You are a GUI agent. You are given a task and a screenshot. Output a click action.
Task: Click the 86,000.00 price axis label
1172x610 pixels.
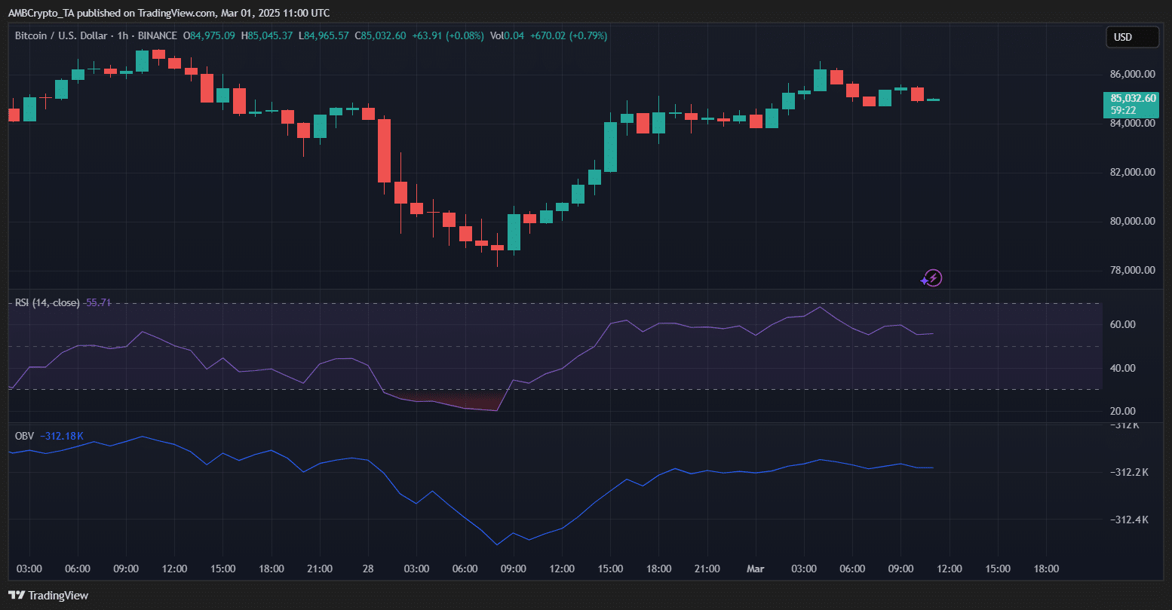(1133, 75)
